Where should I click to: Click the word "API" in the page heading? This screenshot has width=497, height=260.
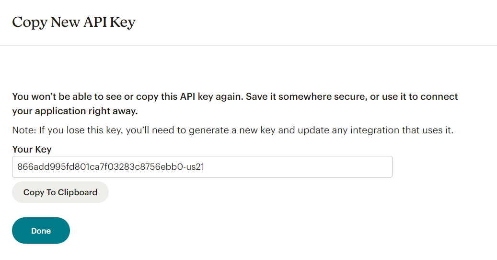point(97,22)
